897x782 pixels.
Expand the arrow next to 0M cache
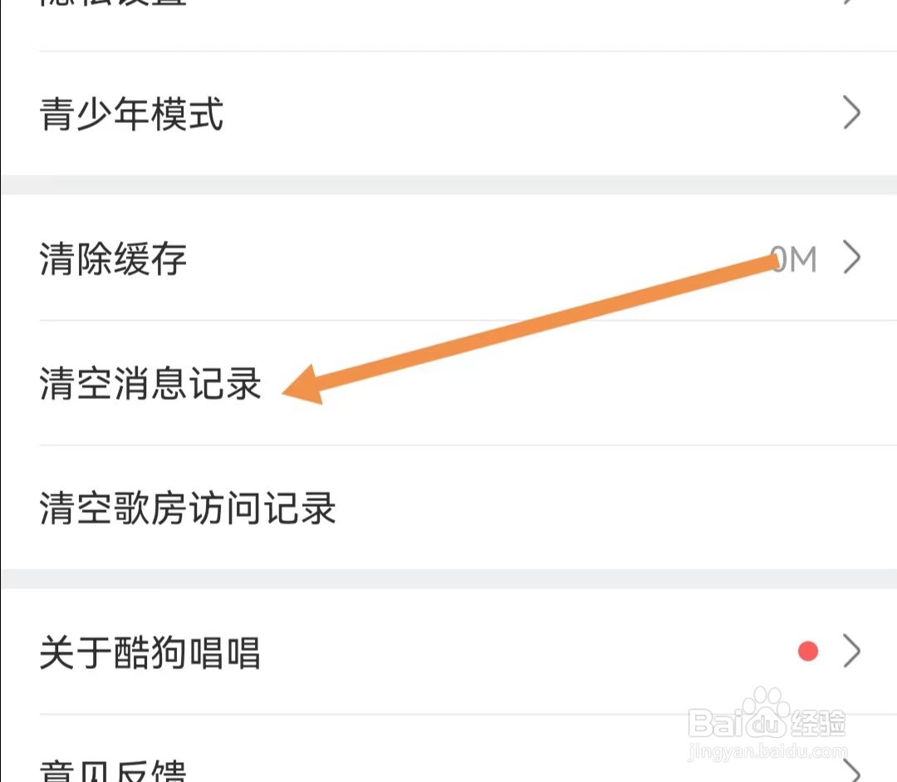tap(852, 258)
